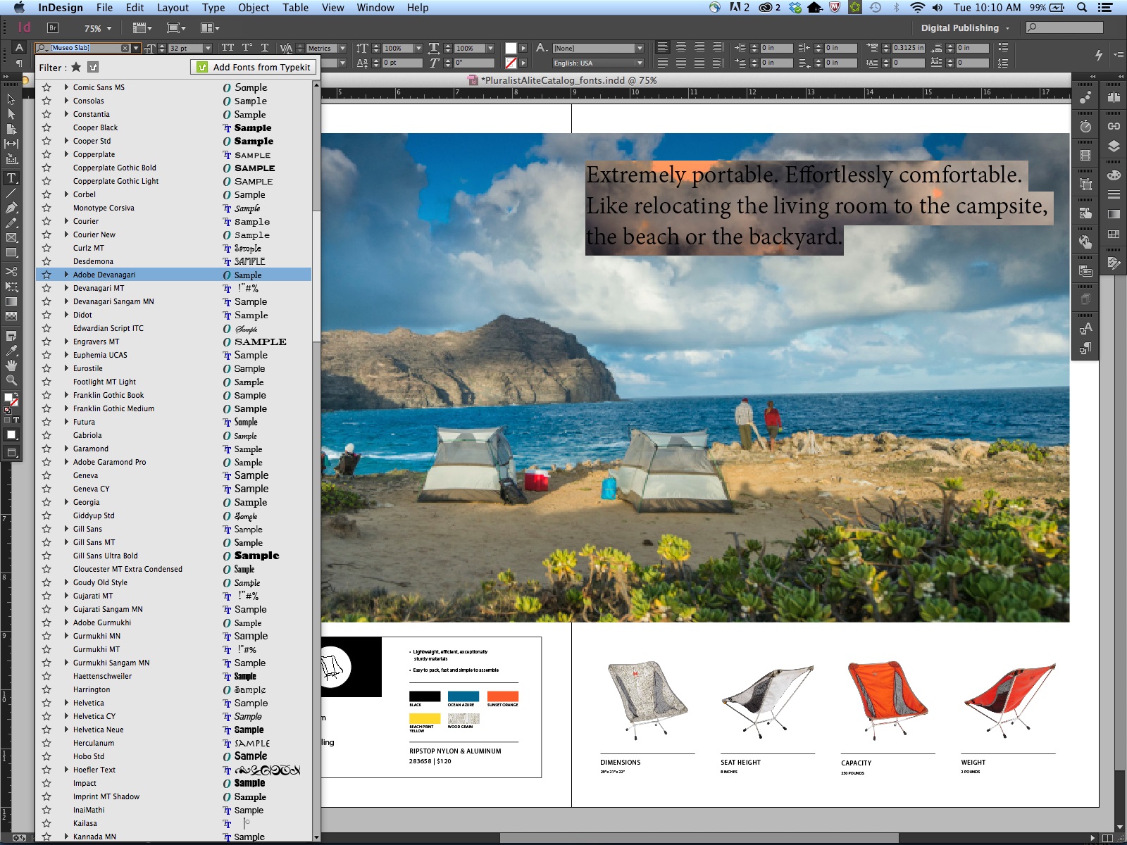The image size is (1127, 845).
Task: Open the Gradient panel icon
Action: pos(1114,214)
